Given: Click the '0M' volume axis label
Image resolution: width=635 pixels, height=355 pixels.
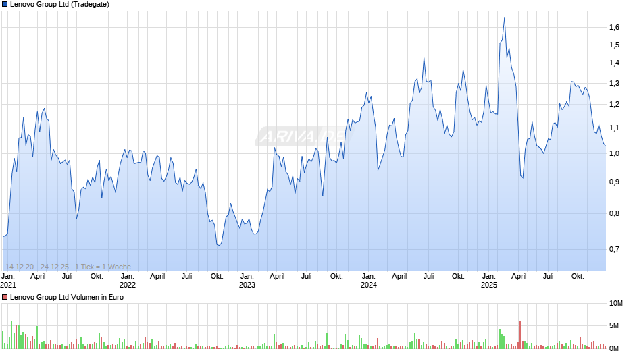Looking at the screenshot, I should pyautogui.click(x=614, y=348).
